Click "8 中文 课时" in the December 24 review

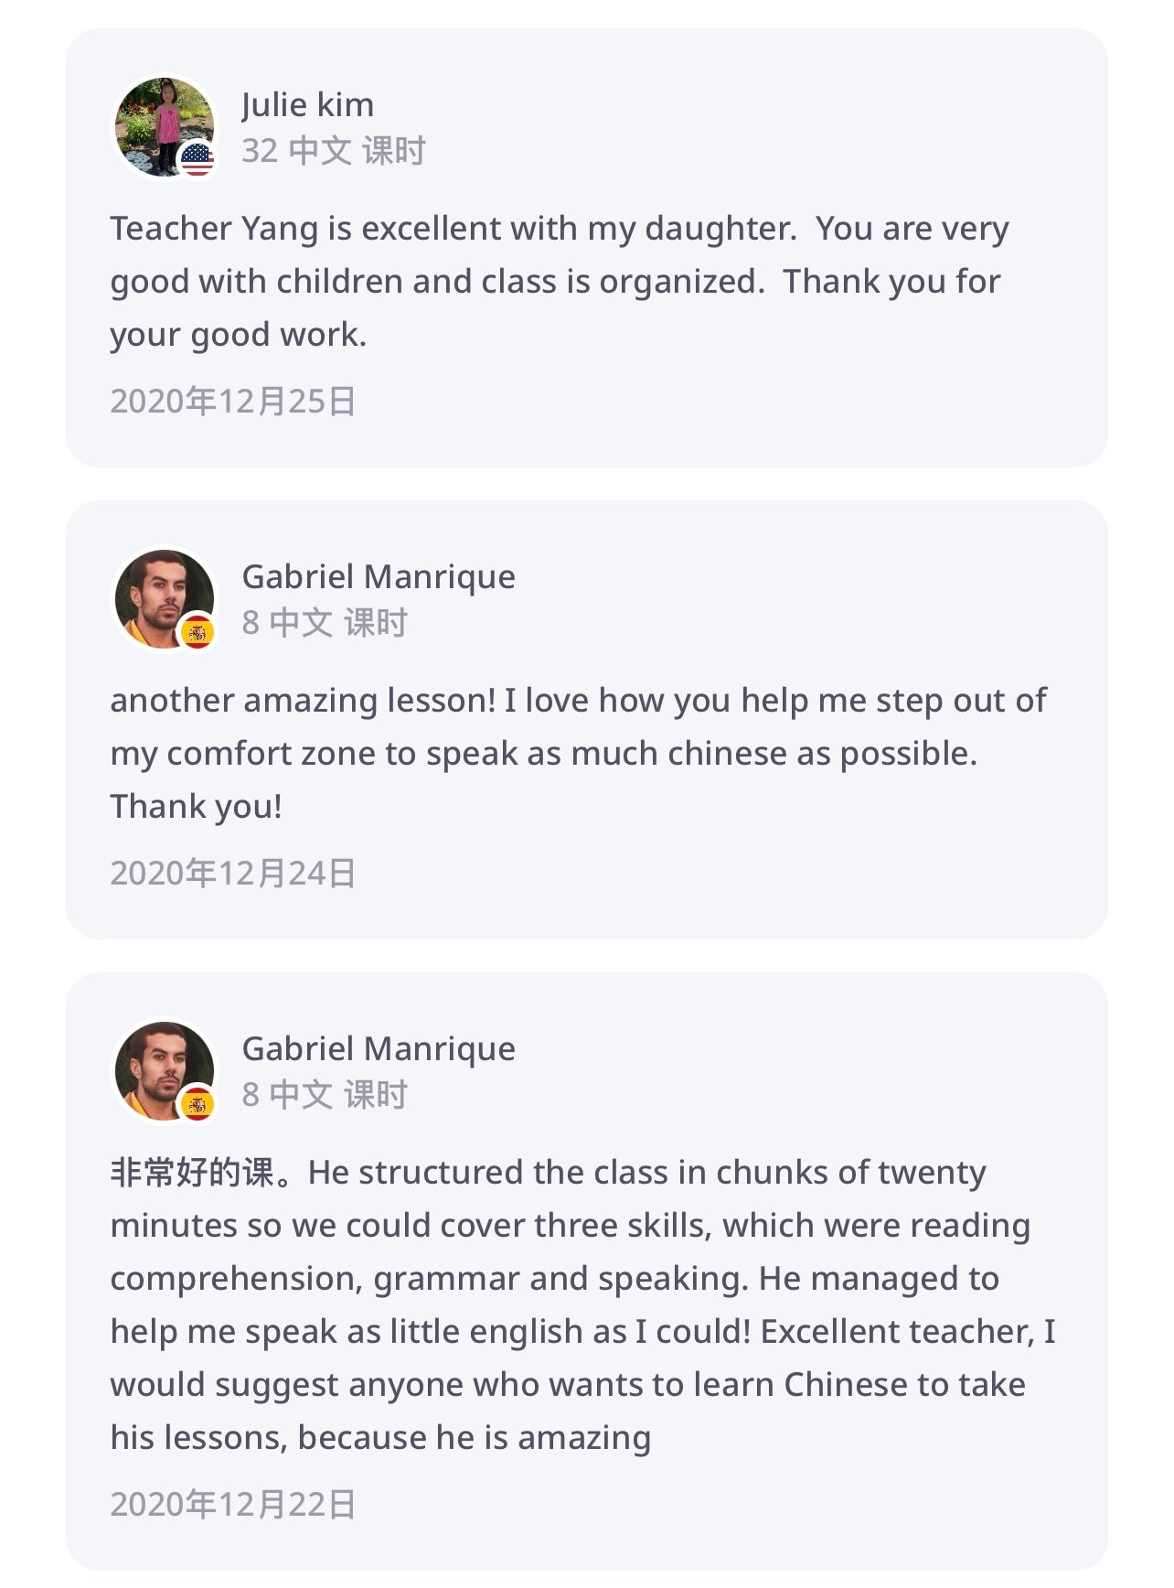tap(325, 623)
